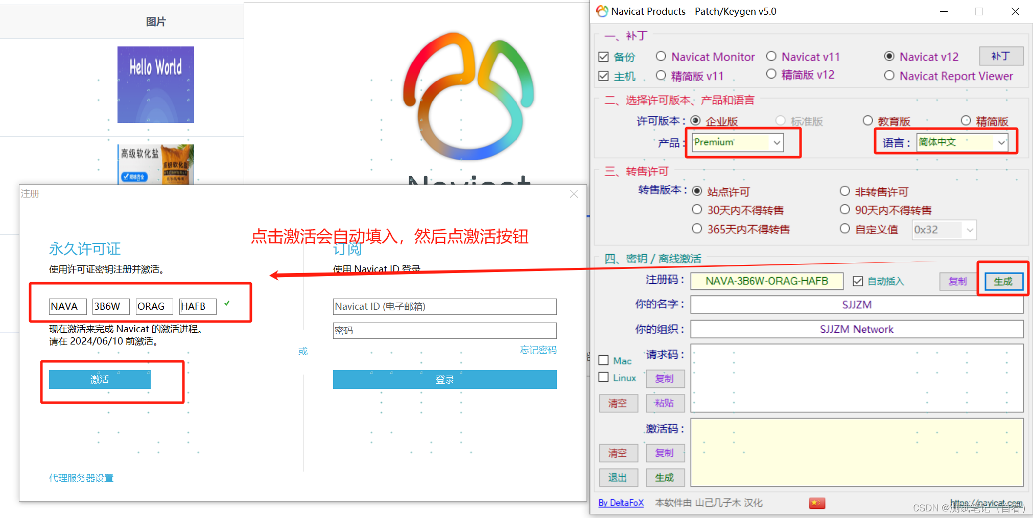Click the 激活 activate button
Viewport: 1033px width, 518px height.
coord(100,379)
